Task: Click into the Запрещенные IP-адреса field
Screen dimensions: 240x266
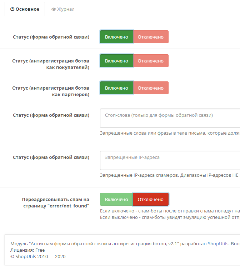Action: click(x=170, y=160)
